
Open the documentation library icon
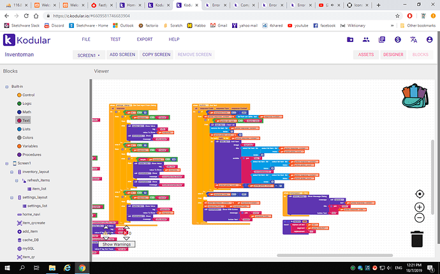tap(382, 39)
